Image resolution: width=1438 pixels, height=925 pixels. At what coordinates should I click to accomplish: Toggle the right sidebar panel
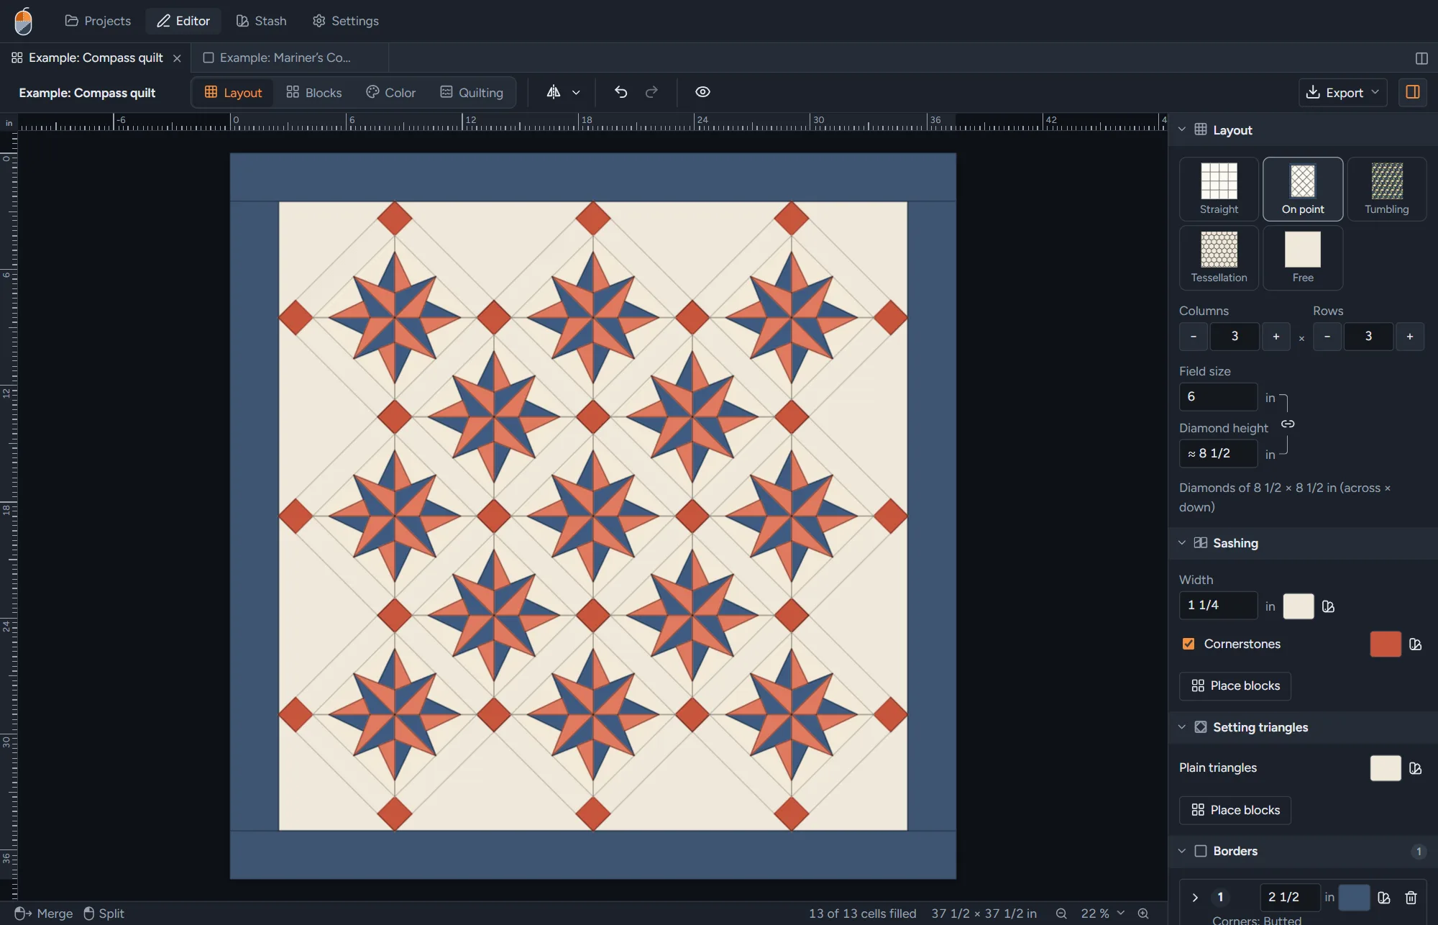click(1413, 92)
